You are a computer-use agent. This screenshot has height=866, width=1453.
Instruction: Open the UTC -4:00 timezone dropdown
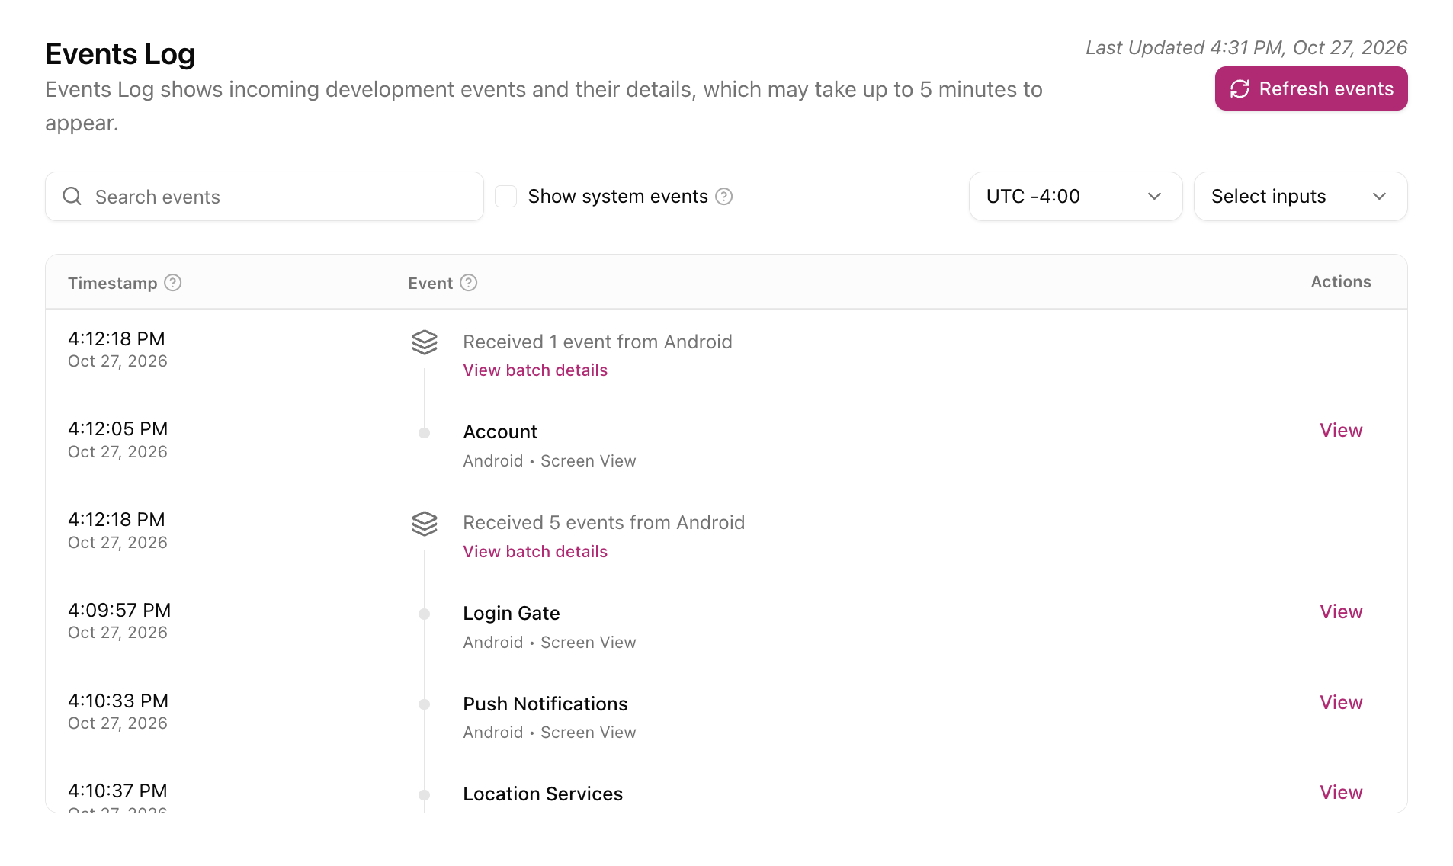point(1076,197)
